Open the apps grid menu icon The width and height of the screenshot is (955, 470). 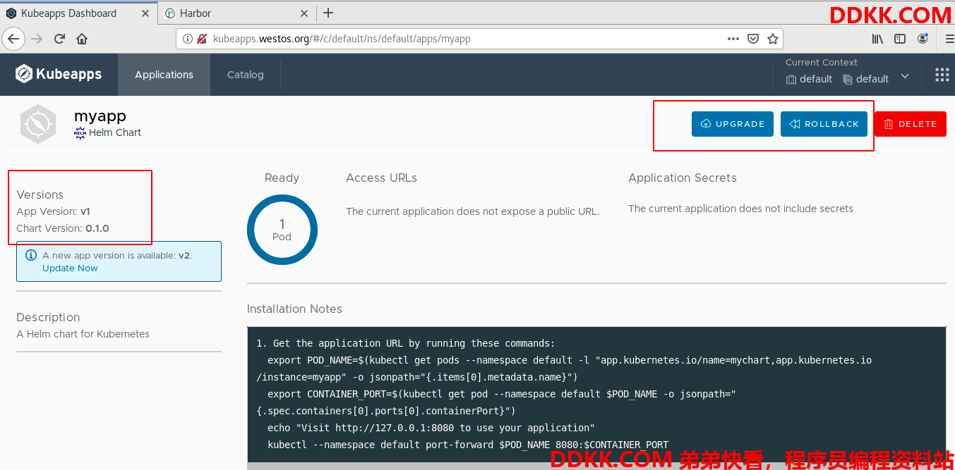coord(942,75)
